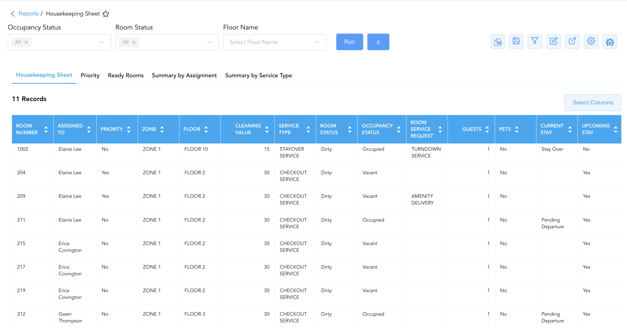Sort by Priority column
Viewport: 627px width, 334px height.
tap(129, 129)
